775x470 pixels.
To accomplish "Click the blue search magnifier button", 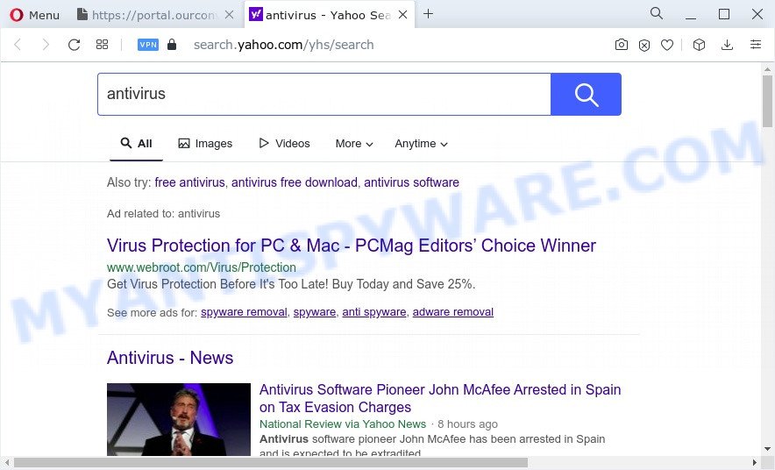I will pos(586,94).
